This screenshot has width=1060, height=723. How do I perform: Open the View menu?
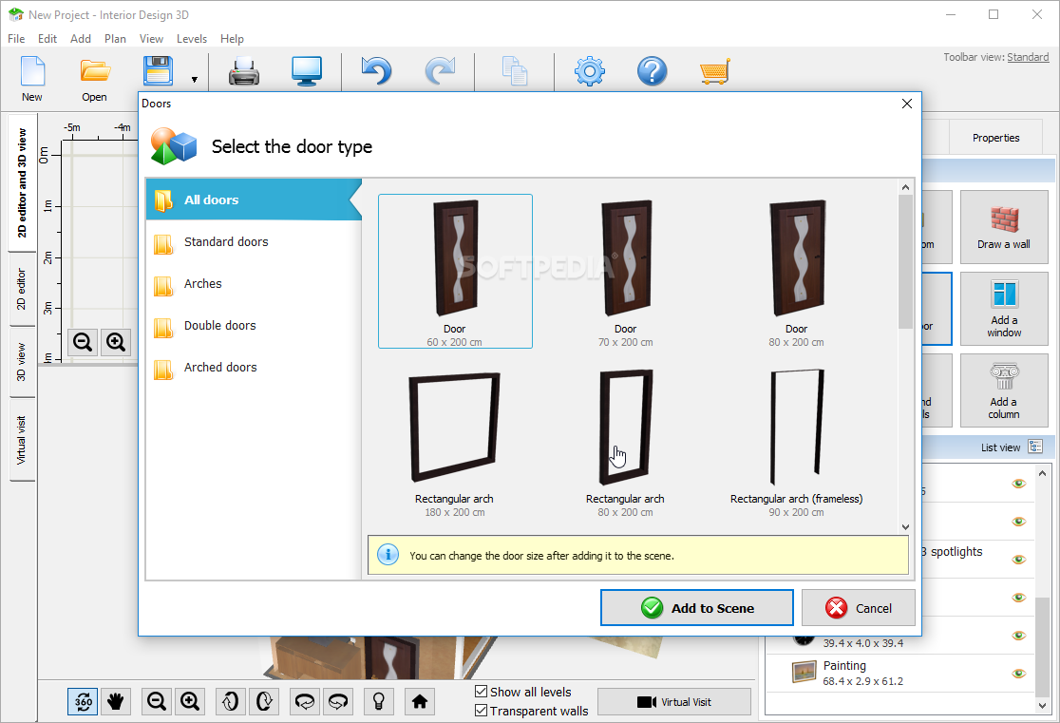tap(151, 39)
